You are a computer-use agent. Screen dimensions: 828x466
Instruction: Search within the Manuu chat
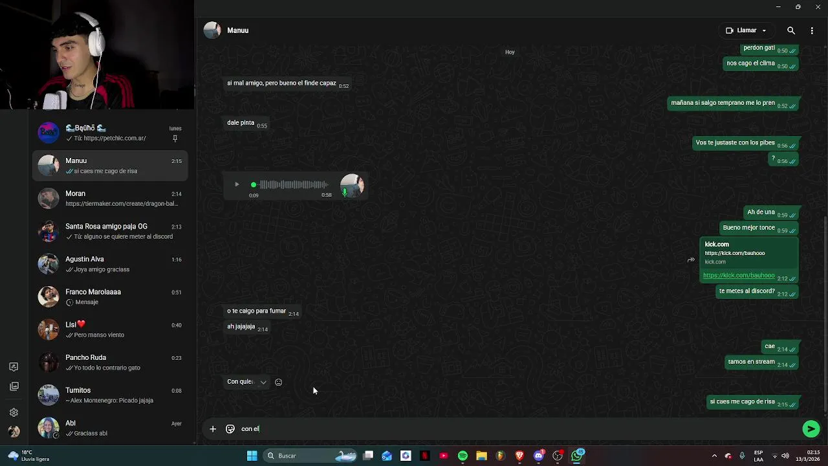click(x=791, y=30)
